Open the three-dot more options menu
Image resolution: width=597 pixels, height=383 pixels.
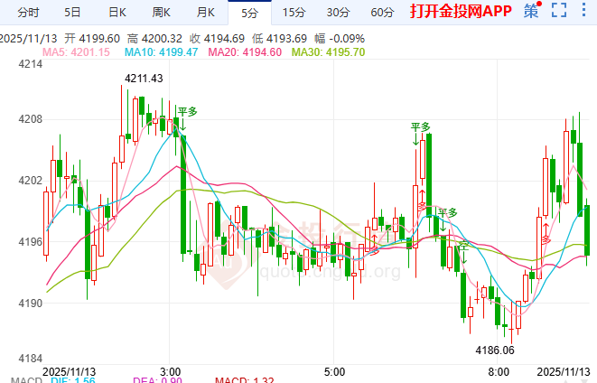click(583, 10)
